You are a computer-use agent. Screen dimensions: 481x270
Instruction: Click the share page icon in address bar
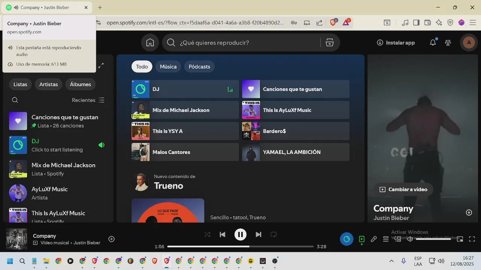click(x=319, y=22)
